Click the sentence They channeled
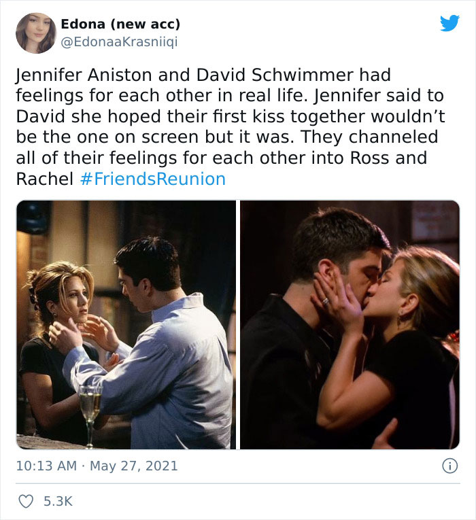Viewport: 476px width, 520px height. pos(369,137)
